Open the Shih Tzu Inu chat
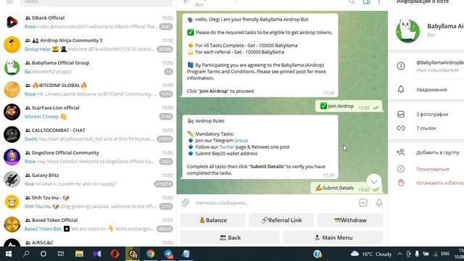This screenshot has height=261, width=464. 88,202
